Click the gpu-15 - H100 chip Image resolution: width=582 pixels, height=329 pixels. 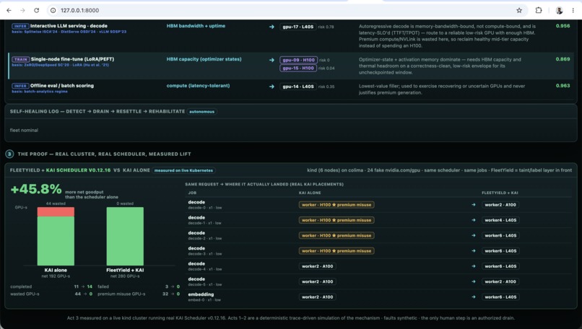(298, 69)
